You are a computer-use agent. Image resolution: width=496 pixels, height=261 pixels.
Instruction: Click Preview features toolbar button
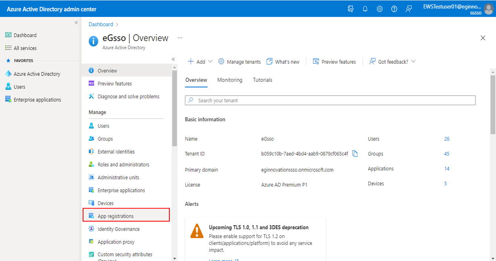click(x=334, y=62)
